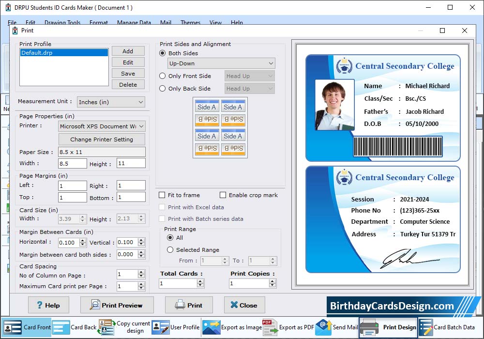Image resolution: width=484 pixels, height=339 pixels.
Task: Open Up-Down alignment dropdown
Action: (221, 63)
